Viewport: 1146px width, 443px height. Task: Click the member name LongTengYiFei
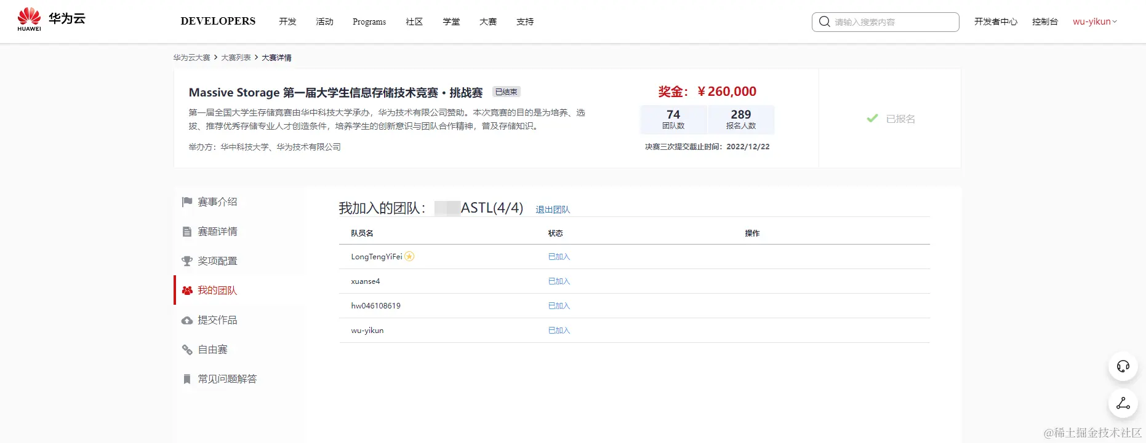[376, 256]
